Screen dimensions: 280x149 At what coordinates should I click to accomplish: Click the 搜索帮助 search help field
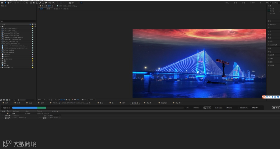coord(275,3)
